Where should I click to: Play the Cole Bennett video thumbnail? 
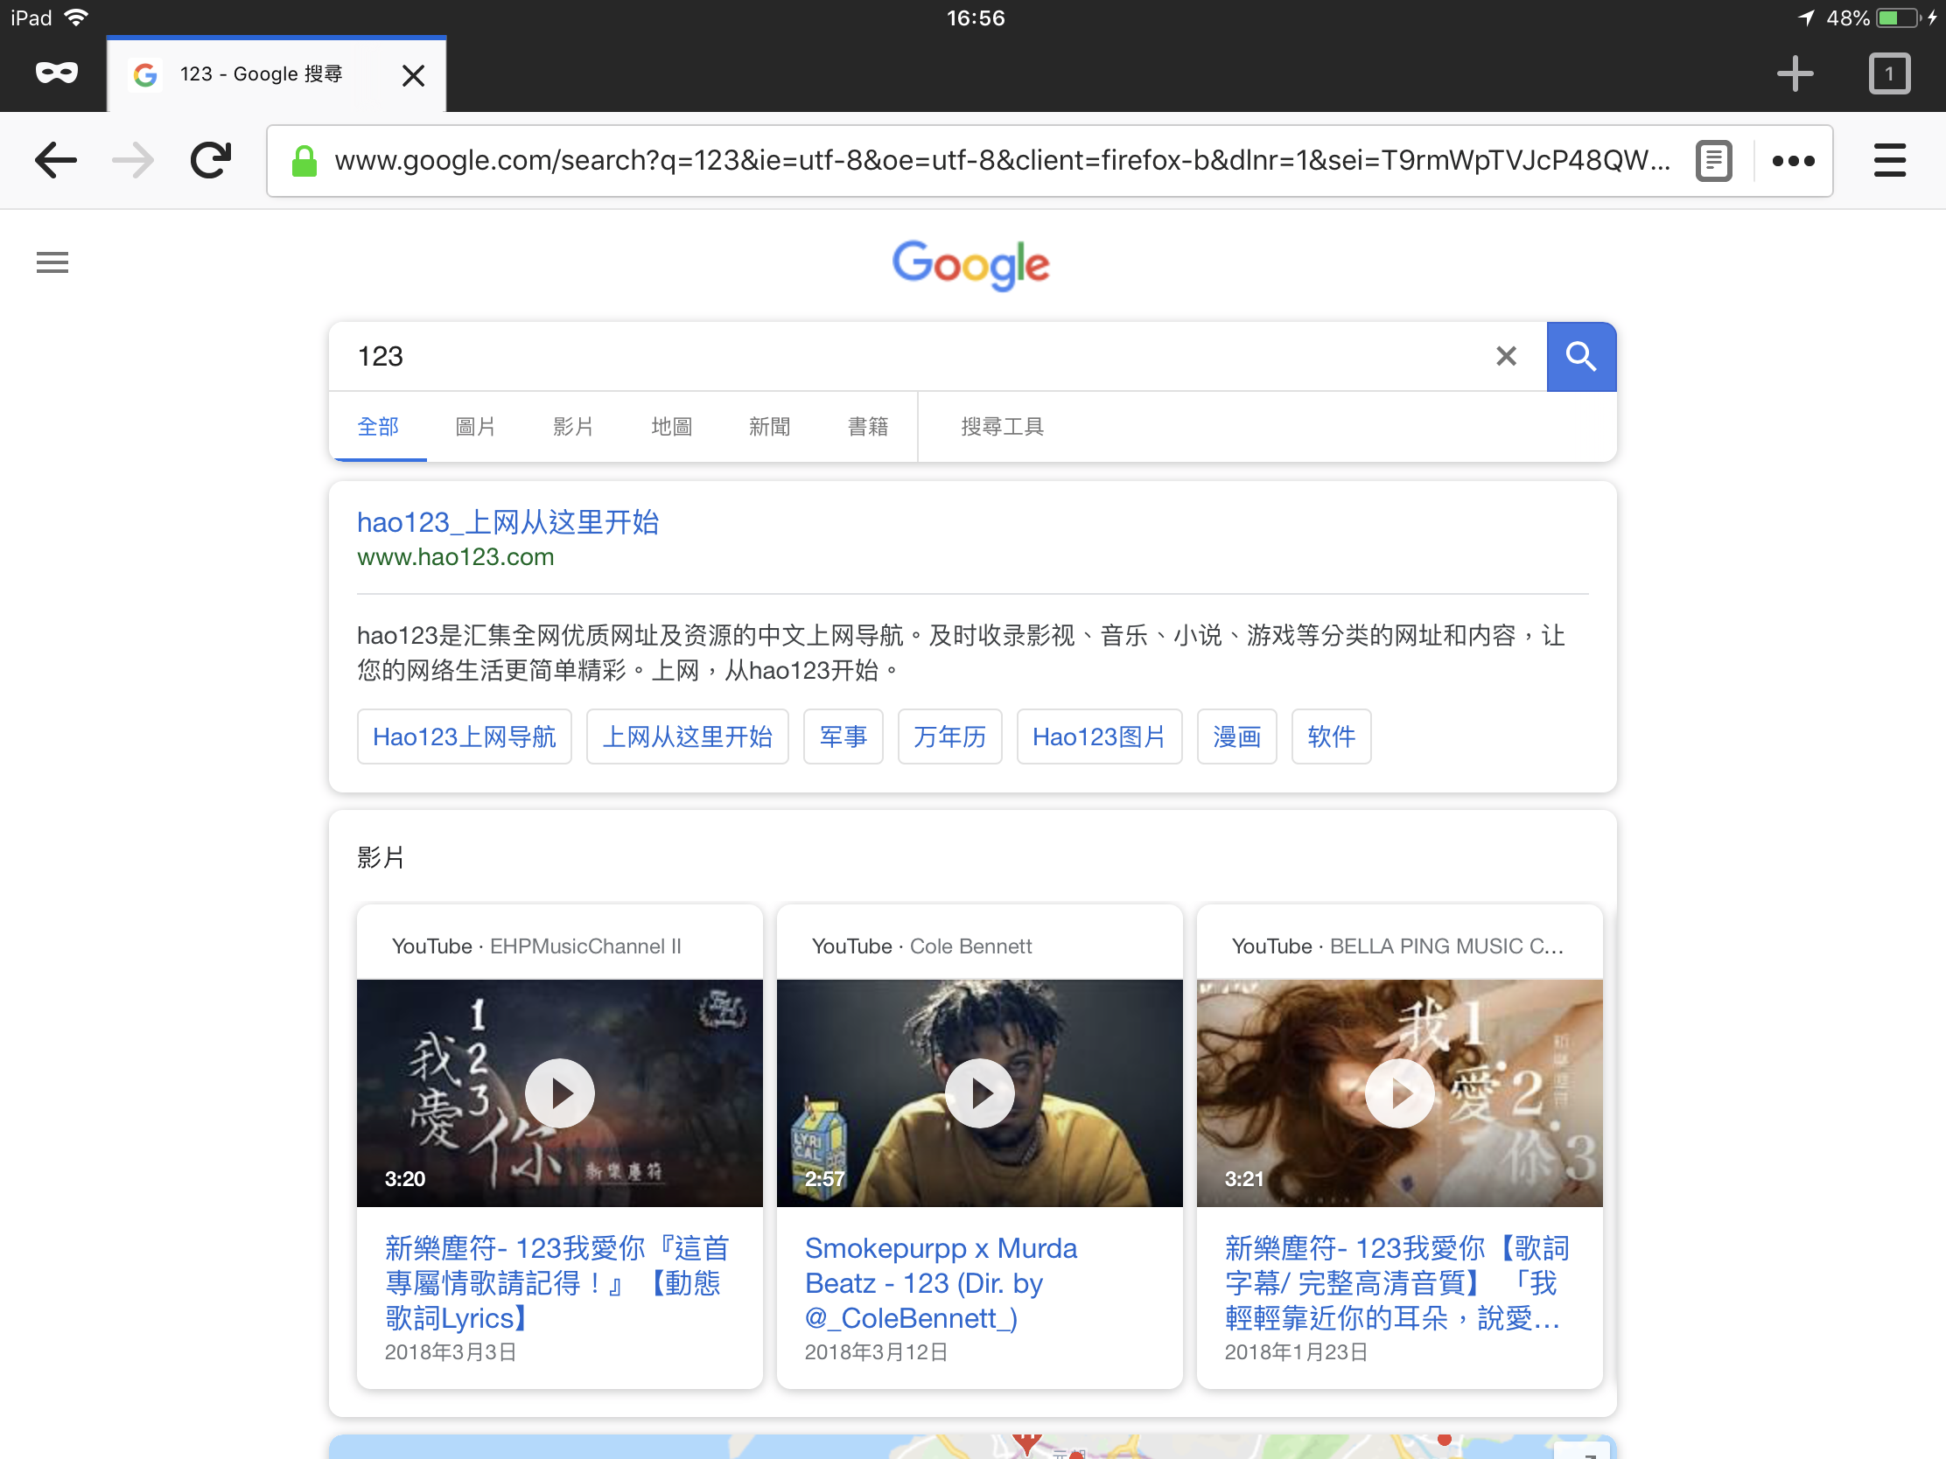click(979, 1093)
